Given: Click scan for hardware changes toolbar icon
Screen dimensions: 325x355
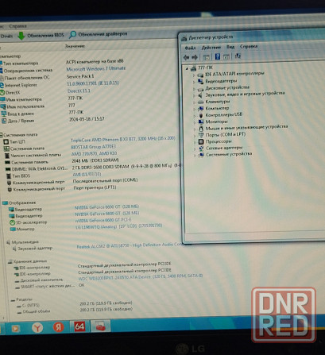Looking at the screenshot, I should pos(238,56).
